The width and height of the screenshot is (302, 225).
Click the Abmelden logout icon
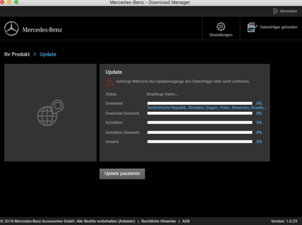275,11
